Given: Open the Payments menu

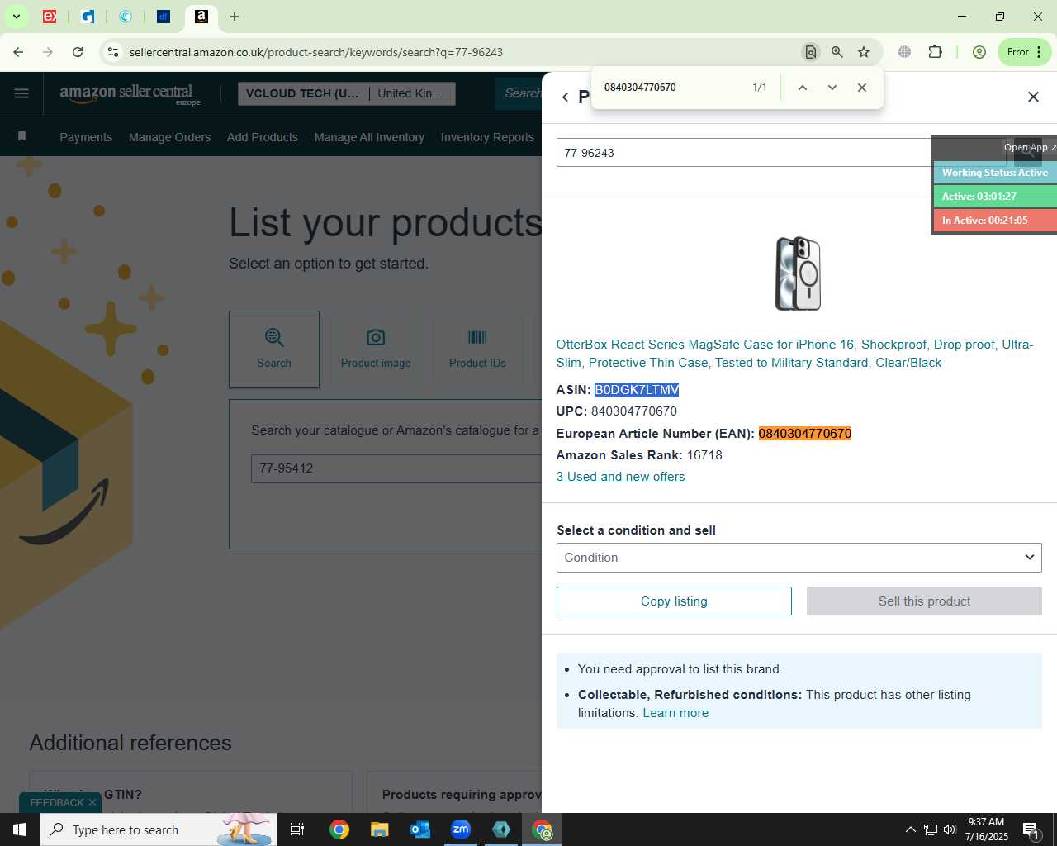Looking at the screenshot, I should [x=86, y=137].
